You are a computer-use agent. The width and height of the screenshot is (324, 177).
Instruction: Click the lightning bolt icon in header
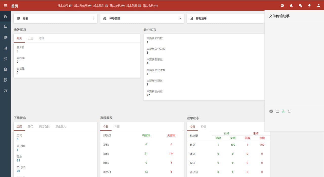[x=309, y=6]
